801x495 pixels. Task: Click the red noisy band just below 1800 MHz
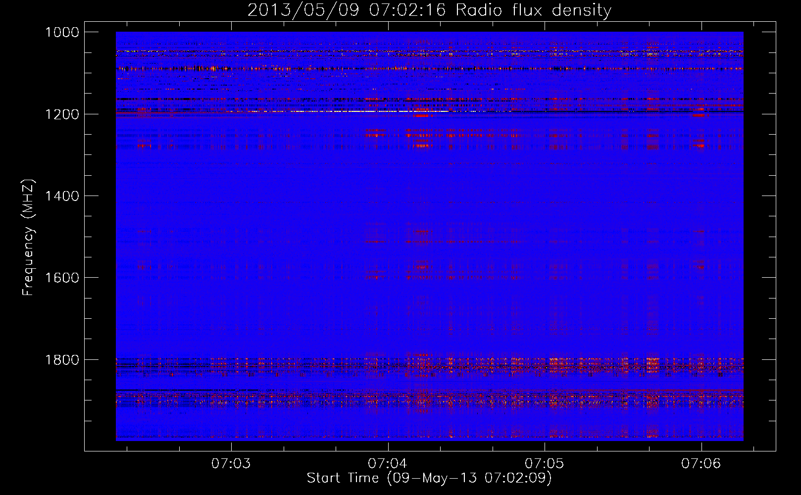(x=495, y=366)
